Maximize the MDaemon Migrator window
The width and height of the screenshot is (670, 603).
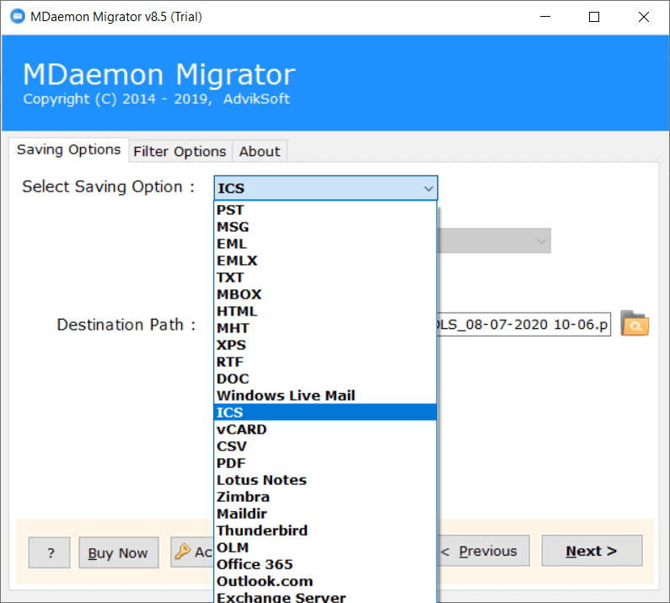pos(594,17)
